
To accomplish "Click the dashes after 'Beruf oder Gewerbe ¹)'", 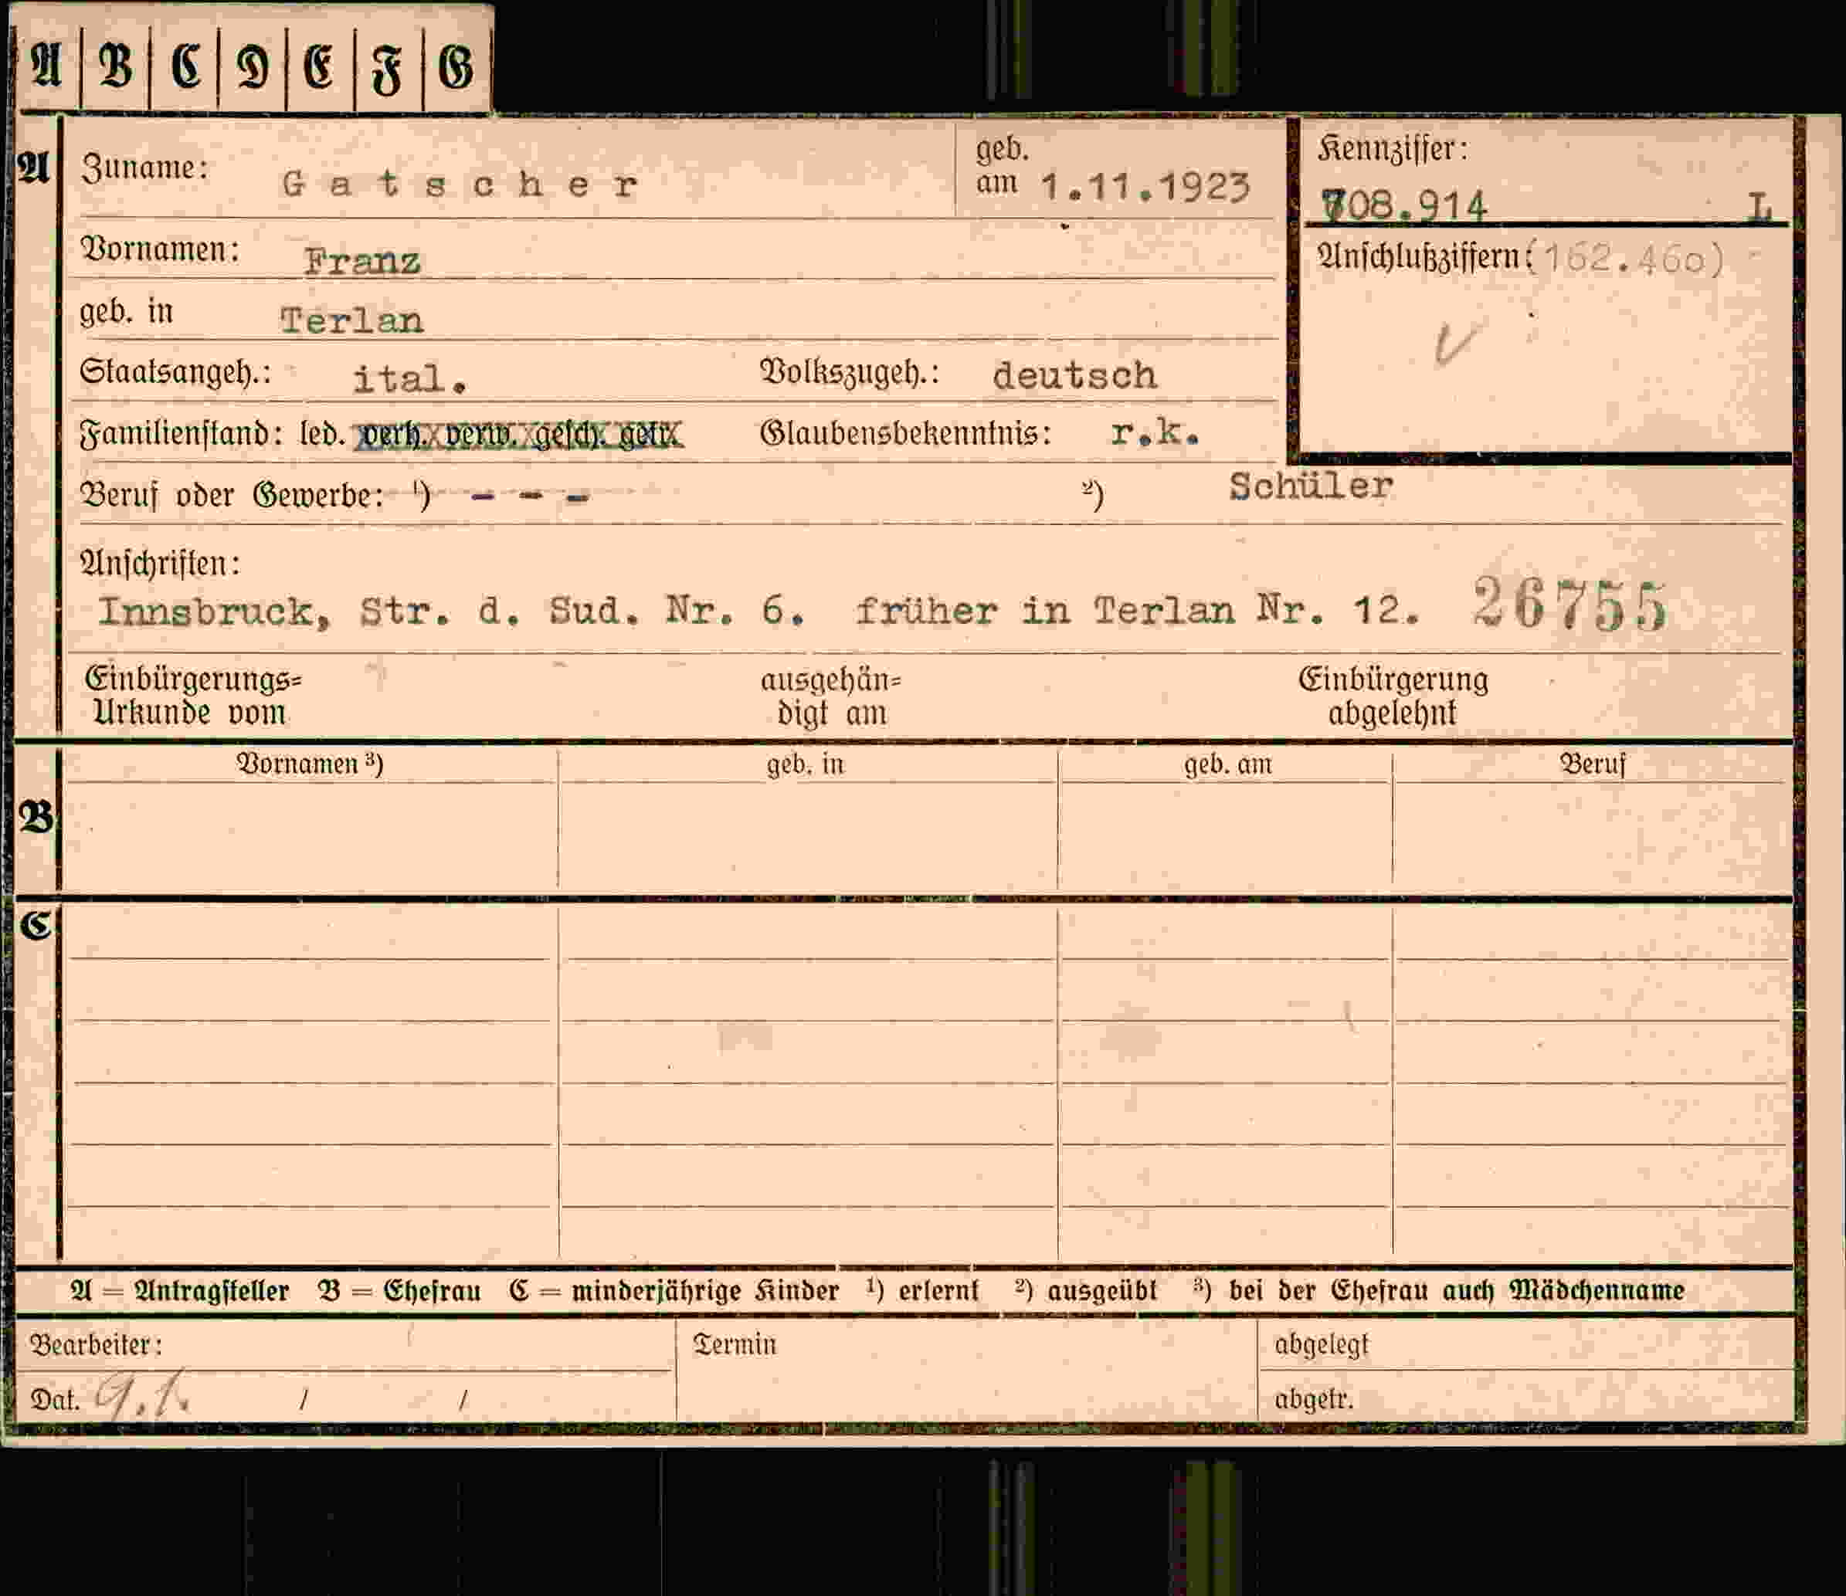I will click(x=529, y=496).
